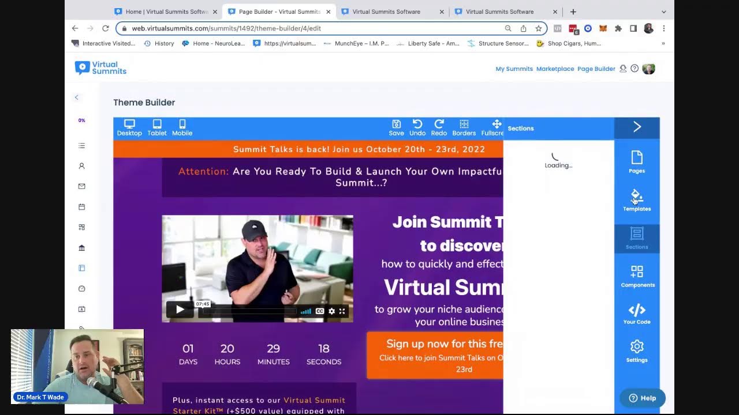Click the Virtual Summits logo
Screen dimensions: 739x415
pos(100,68)
